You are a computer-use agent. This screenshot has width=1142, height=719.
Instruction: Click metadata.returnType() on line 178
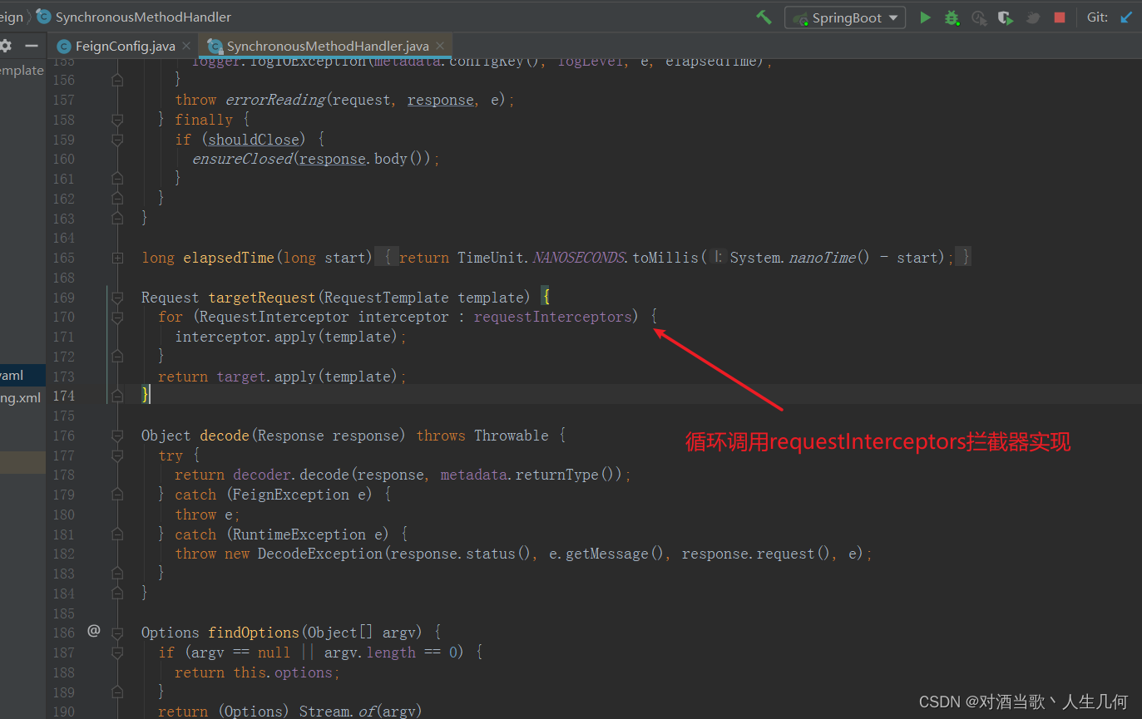coord(531,475)
